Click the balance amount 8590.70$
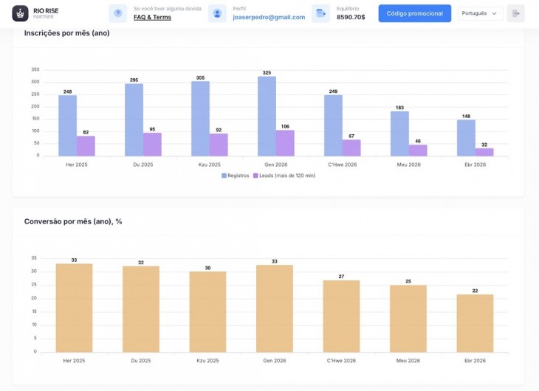The height and width of the screenshot is (391, 539). 351,17
